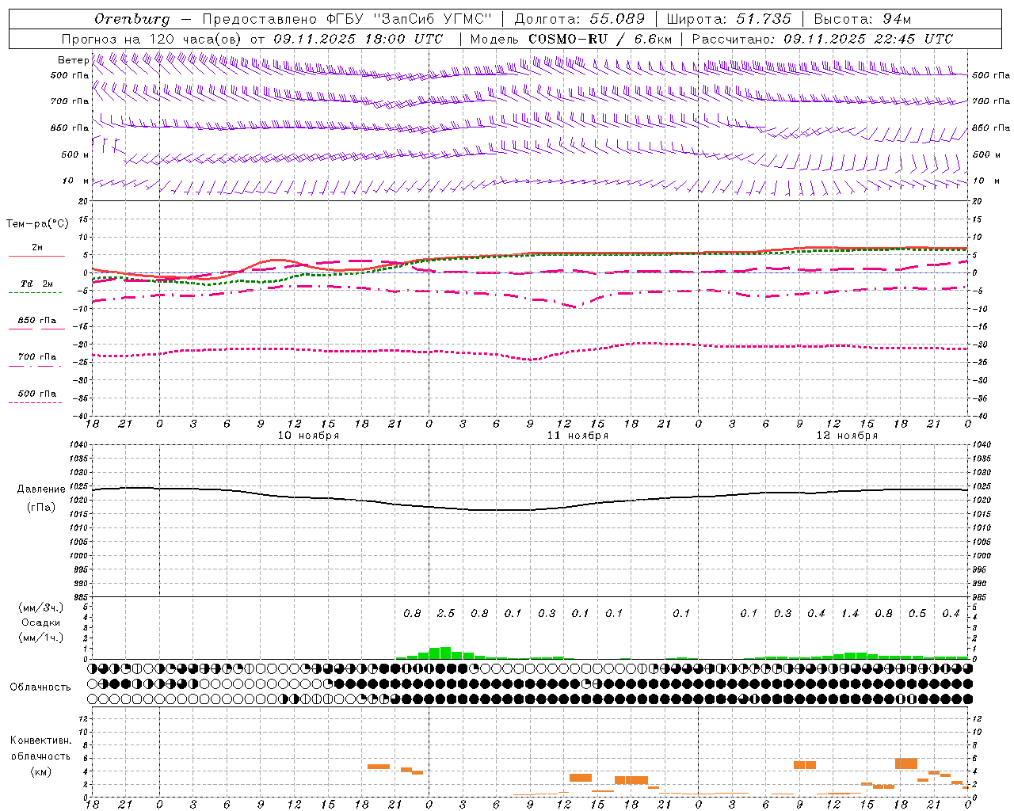Click the "2.5" precipitation amount value
Viewport: 1014px width, 811px height.
pyautogui.click(x=446, y=613)
